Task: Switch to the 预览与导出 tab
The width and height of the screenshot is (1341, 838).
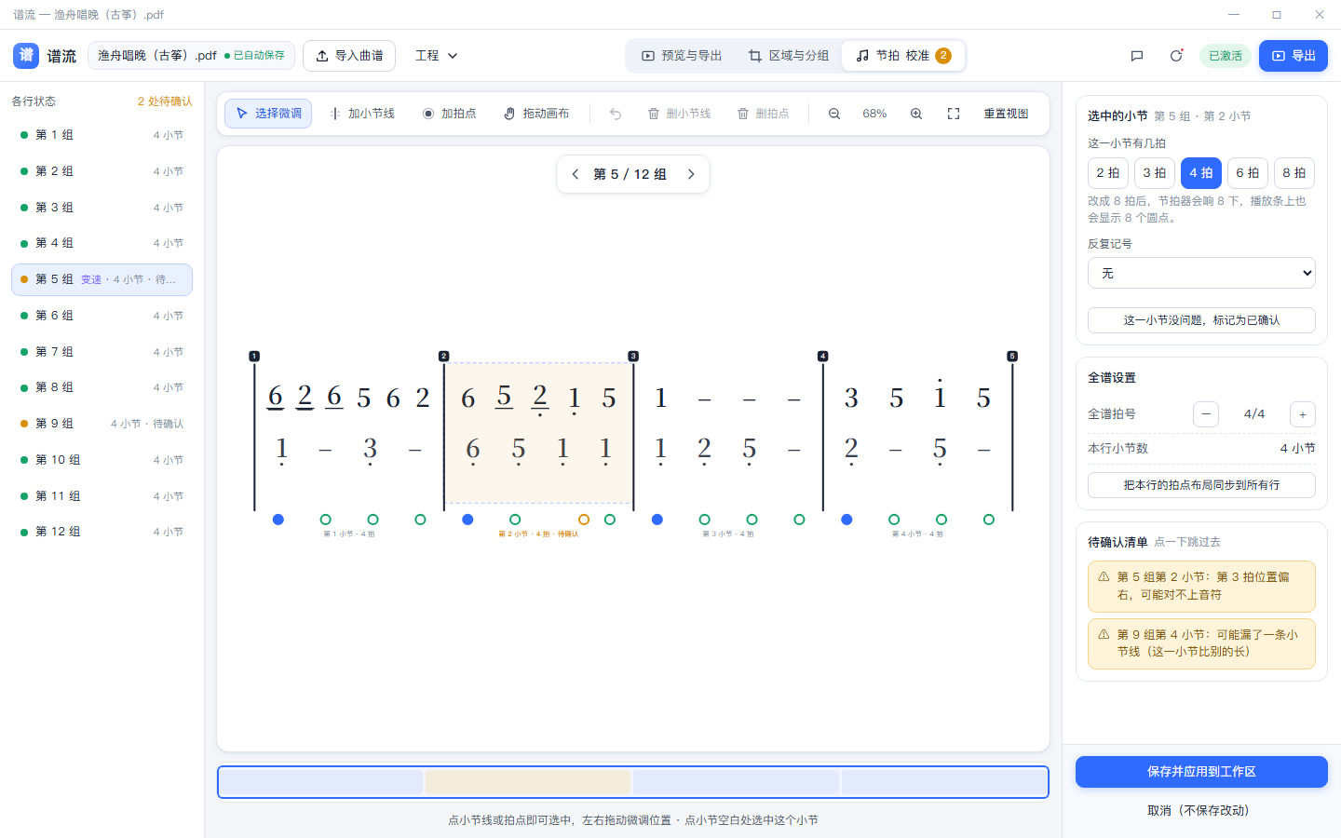Action: pyautogui.click(x=682, y=56)
